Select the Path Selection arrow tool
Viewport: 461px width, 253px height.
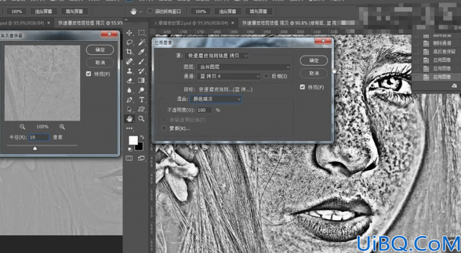click(x=129, y=109)
